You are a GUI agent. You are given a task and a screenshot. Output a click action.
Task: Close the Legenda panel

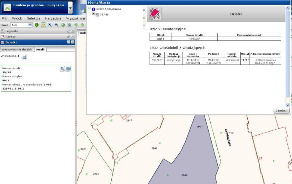(73, 31)
